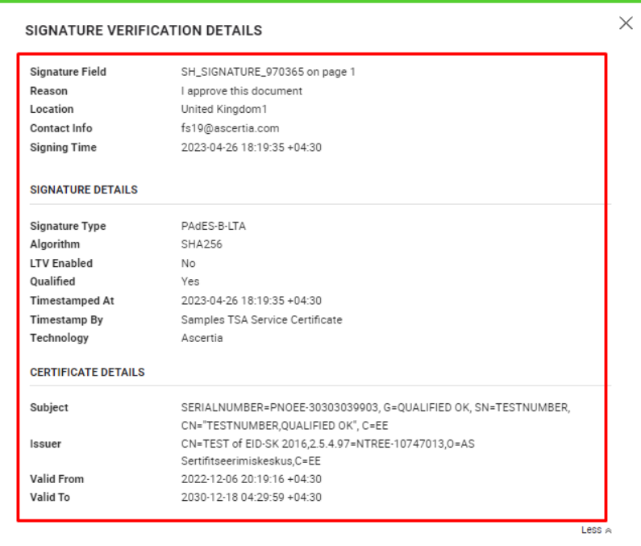This screenshot has height=546, width=641.
Task: Close the Signature Verification Details dialog
Action: click(x=626, y=23)
